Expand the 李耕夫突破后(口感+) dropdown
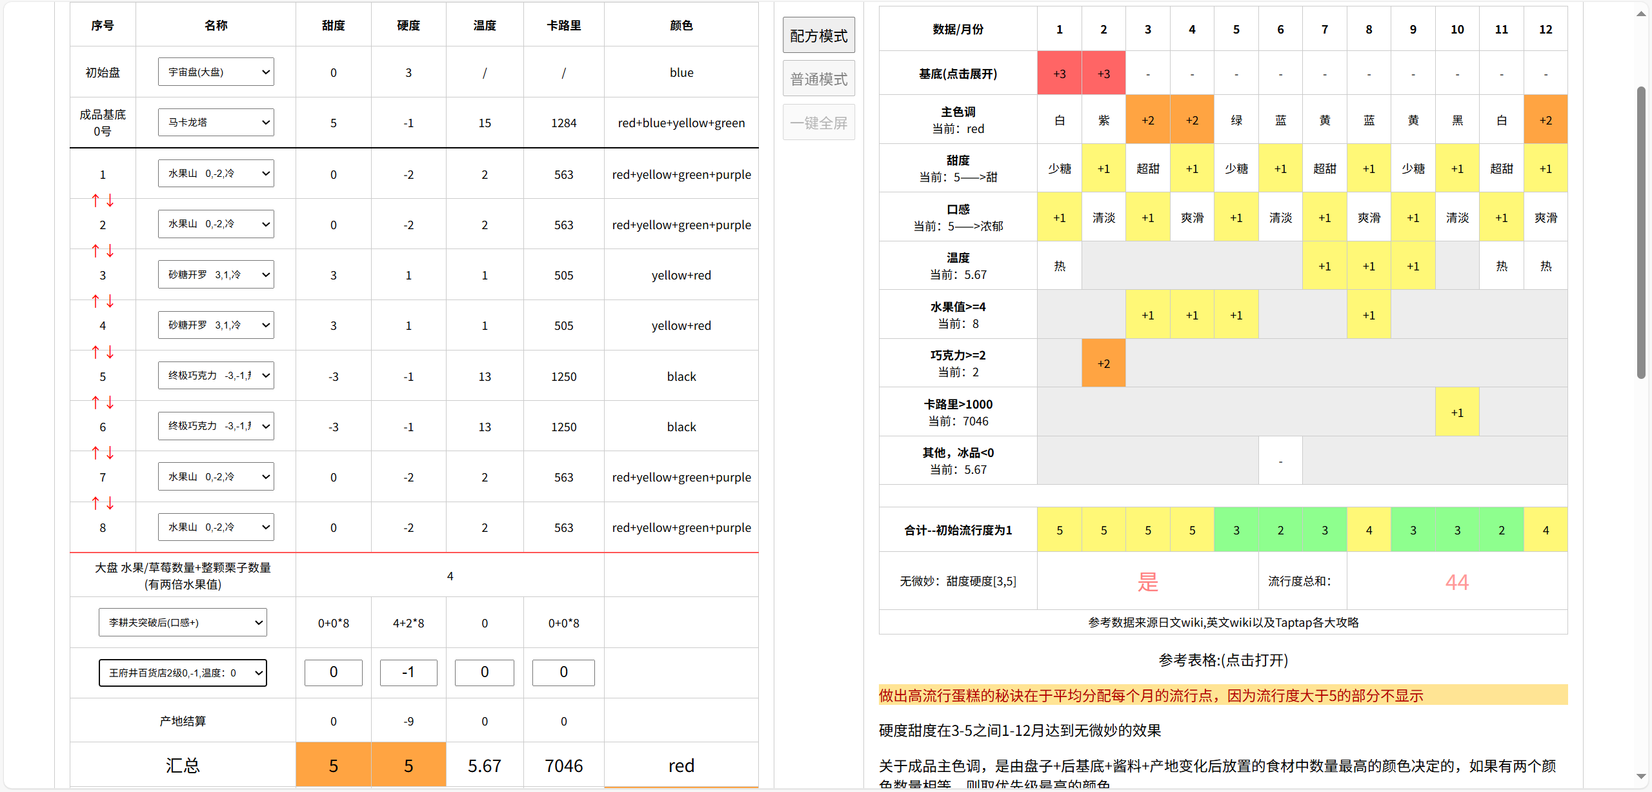Screen dimensions: 1652x792 point(183,622)
